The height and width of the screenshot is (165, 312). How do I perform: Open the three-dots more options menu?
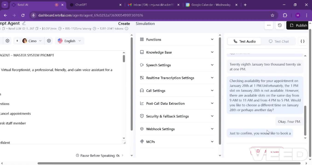[269, 25]
